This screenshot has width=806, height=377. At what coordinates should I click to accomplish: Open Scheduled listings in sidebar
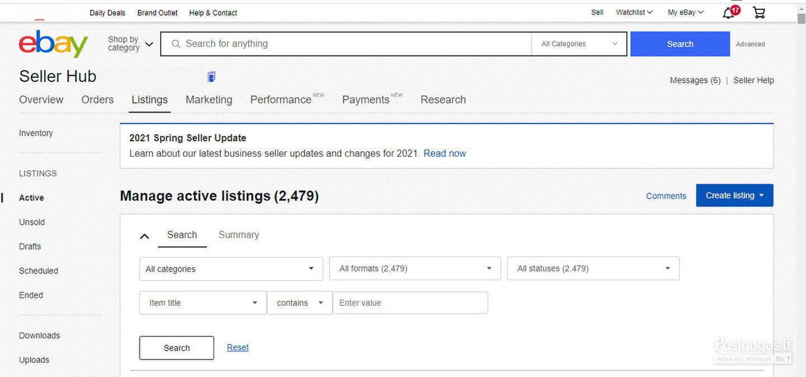(39, 271)
